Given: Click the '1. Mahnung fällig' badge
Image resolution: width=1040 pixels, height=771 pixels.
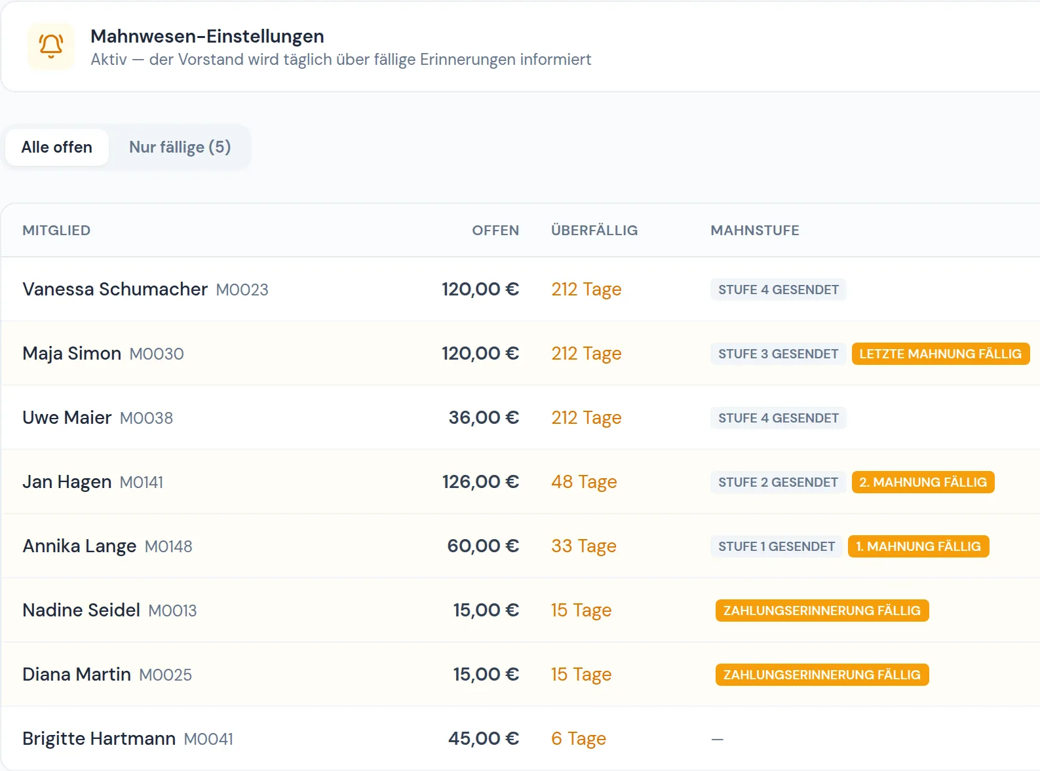Looking at the screenshot, I should point(918,546).
